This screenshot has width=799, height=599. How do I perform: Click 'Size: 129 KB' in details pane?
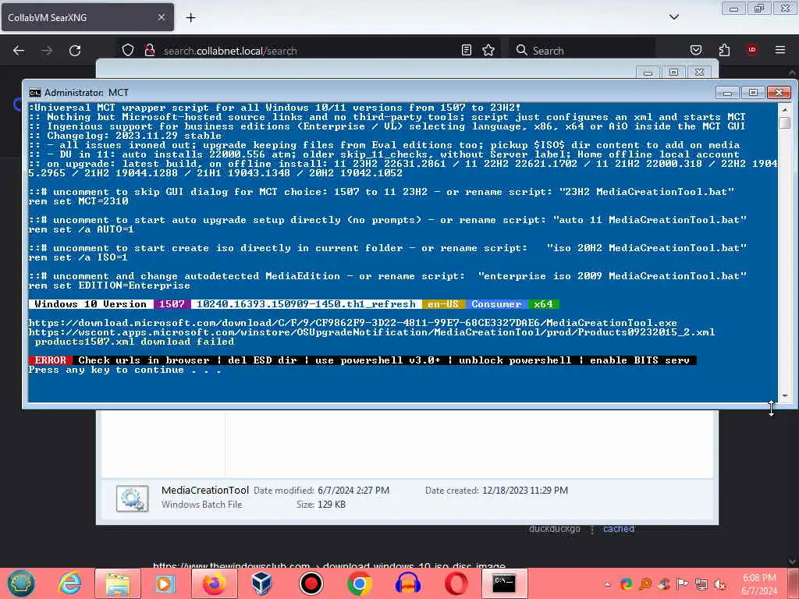[321, 505]
